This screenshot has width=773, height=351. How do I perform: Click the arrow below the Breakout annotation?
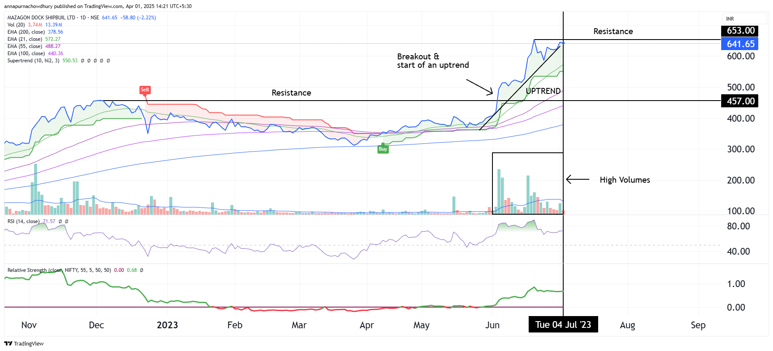[x=479, y=87]
